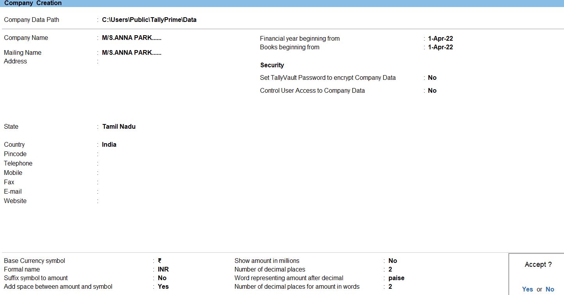Click Yes to accept company creation
The height and width of the screenshot is (295, 564).
tap(527, 289)
